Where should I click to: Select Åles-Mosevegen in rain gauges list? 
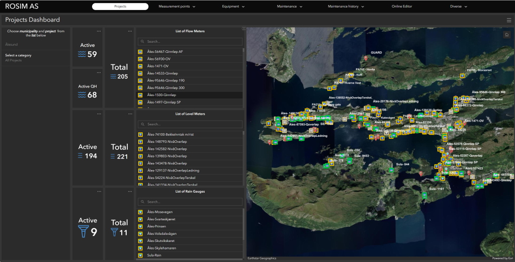click(x=160, y=212)
